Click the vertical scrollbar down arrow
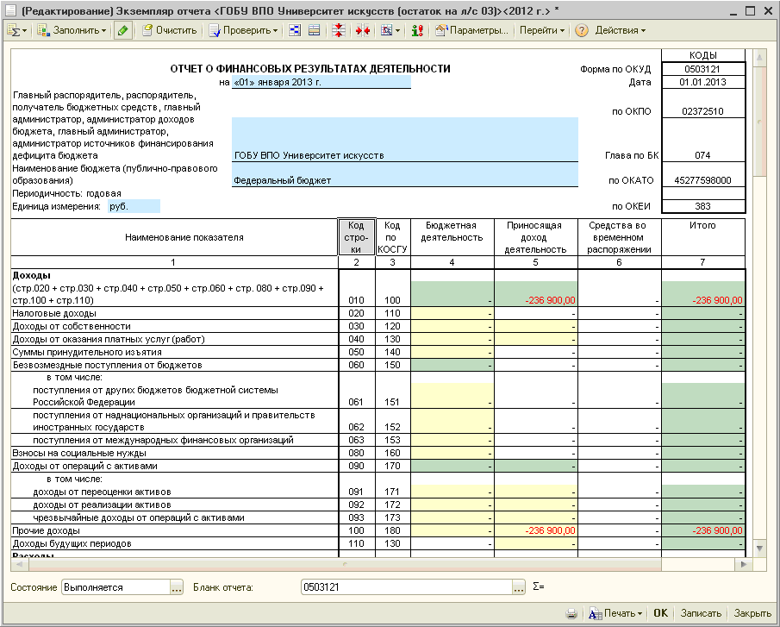Viewport: 780px width, 627px height. (x=758, y=549)
